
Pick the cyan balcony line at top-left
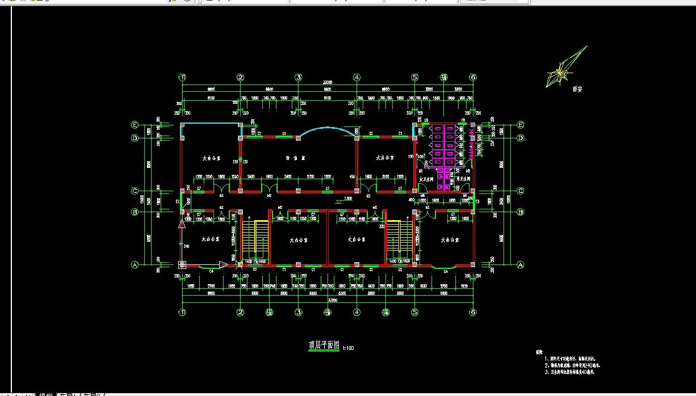(211, 124)
